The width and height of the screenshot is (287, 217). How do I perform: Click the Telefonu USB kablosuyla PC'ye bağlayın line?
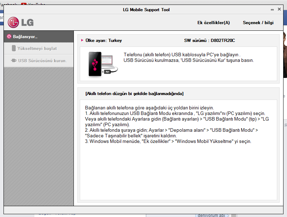182,55
